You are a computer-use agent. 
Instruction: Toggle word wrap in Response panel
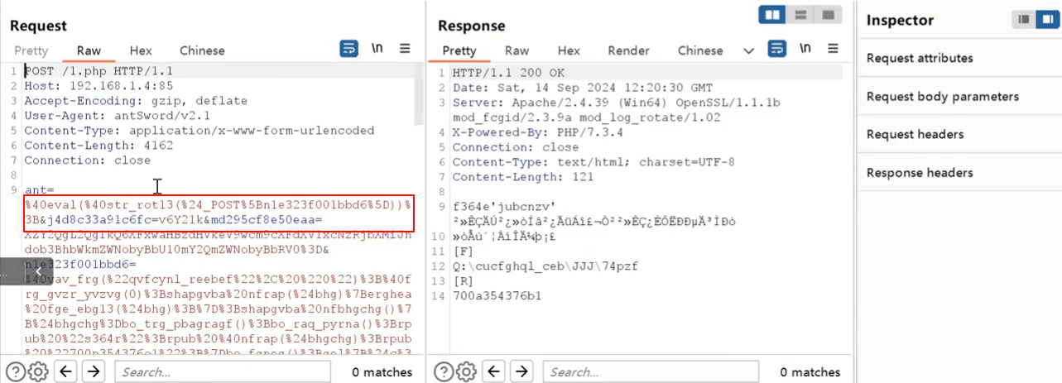click(x=776, y=50)
